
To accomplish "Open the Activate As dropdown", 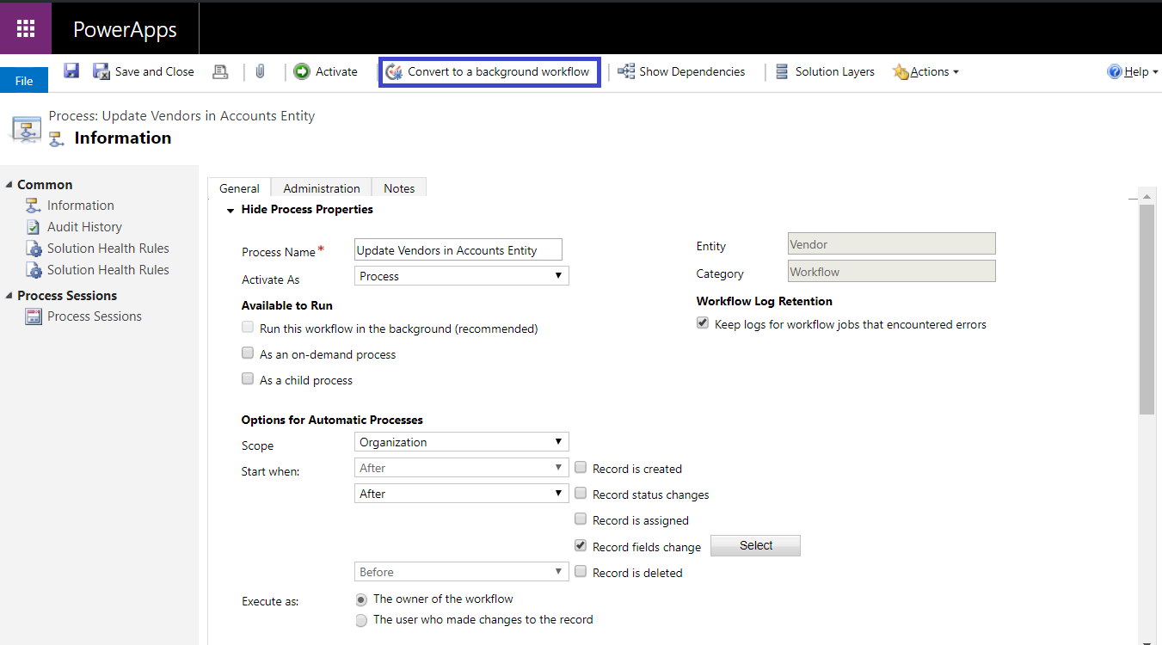I will (461, 276).
